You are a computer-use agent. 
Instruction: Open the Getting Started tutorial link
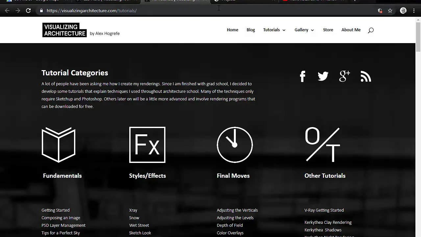56,210
